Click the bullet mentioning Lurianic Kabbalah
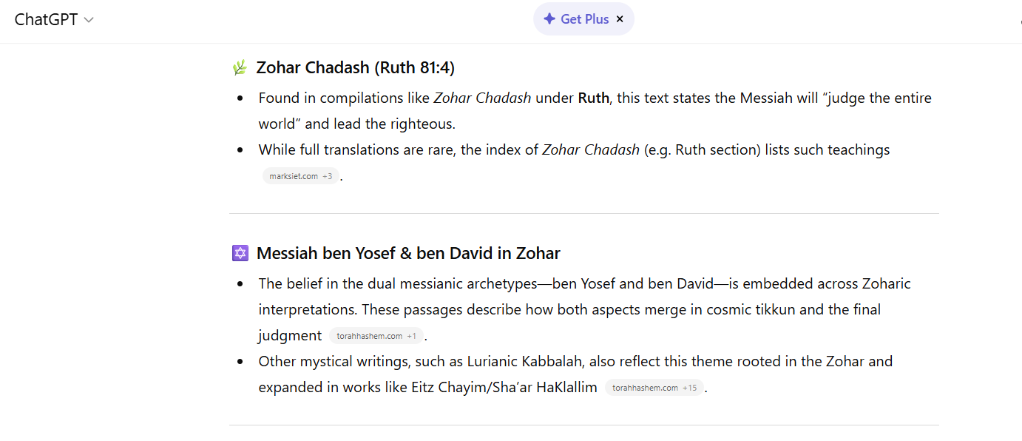1022x441 pixels. click(575, 362)
